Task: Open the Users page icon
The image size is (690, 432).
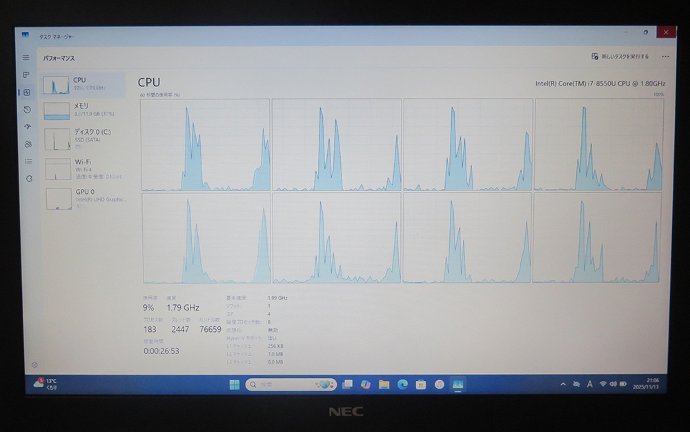Action: 28,144
